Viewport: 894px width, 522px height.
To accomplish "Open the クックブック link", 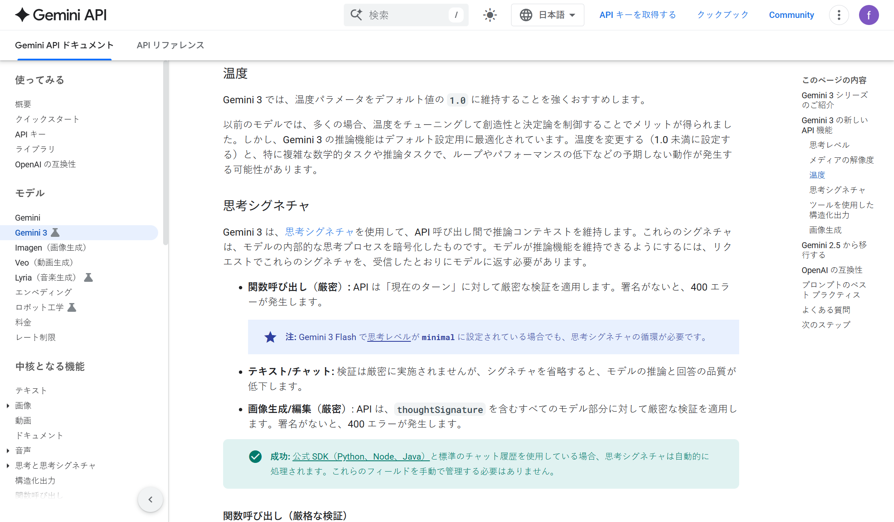I will [x=723, y=15].
